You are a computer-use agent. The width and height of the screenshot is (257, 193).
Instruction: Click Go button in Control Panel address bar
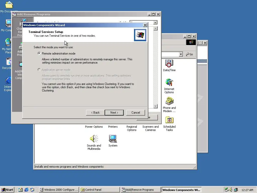189,54
